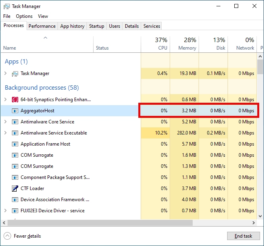Click the scroll down arrow
The image size is (264, 246).
[260, 216]
